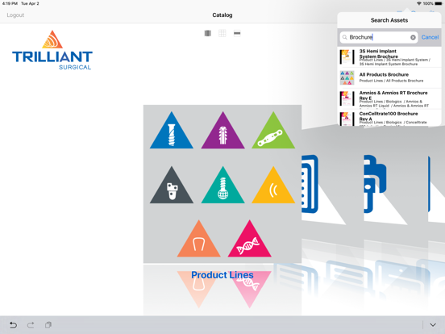Clear the Brochure search text
This screenshot has height=334, width=445.
click(x=413, y=37)
